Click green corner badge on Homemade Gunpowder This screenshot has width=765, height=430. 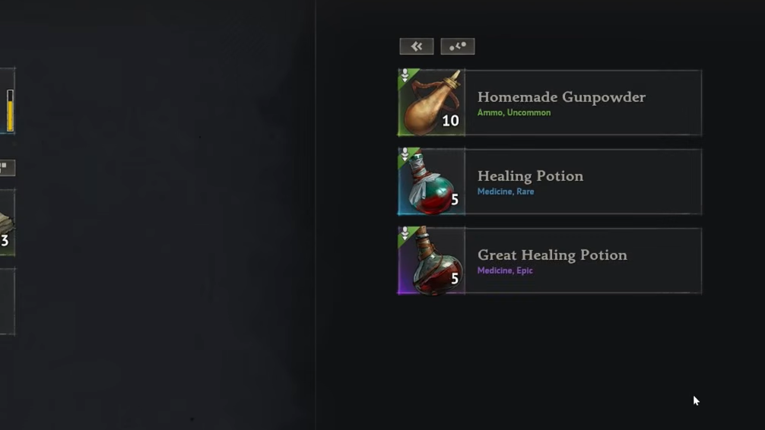pyautogui.click(x=406, y=77)
